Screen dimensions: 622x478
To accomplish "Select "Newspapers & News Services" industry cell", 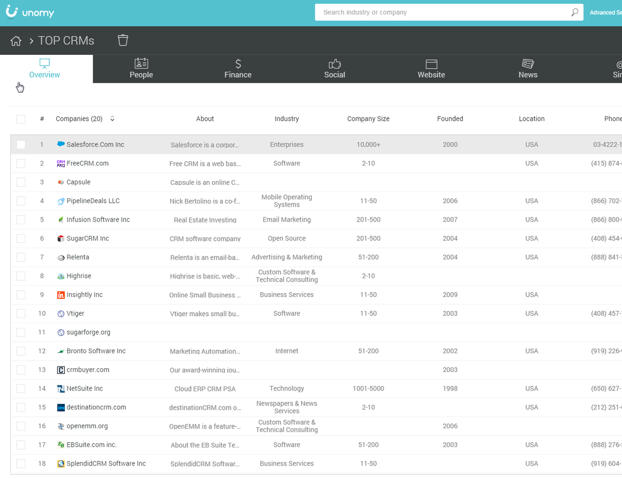I will pyautogui.click(x=287, y=407).
